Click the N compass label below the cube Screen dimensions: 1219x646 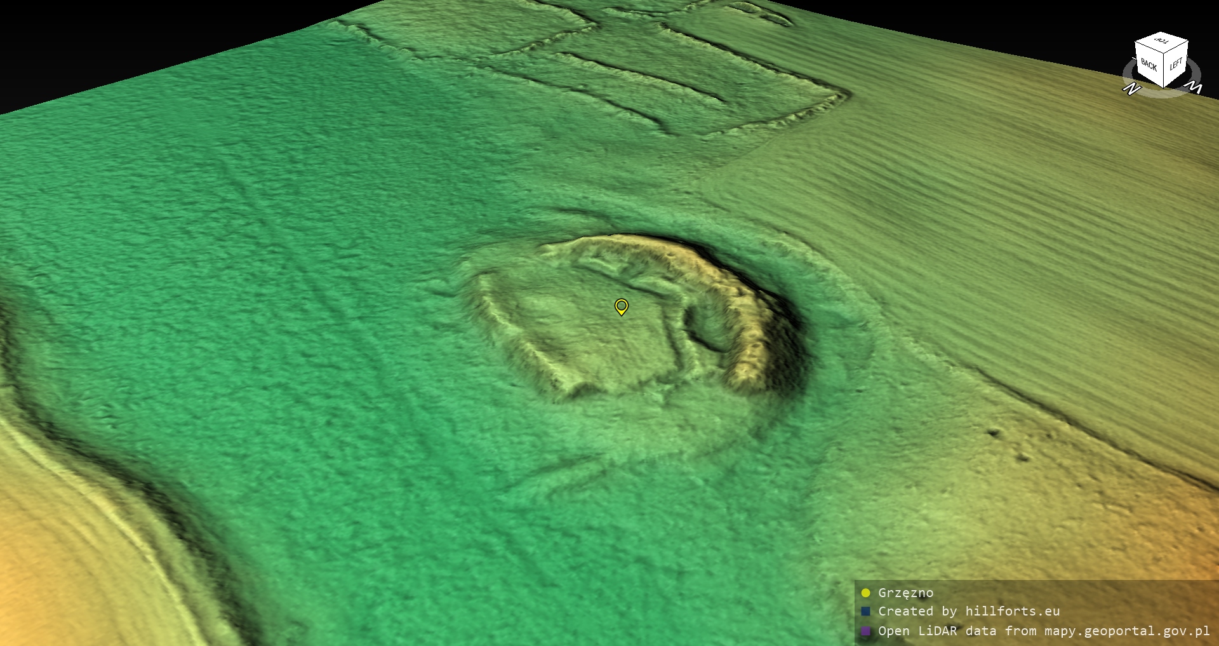pos(1131,89)
